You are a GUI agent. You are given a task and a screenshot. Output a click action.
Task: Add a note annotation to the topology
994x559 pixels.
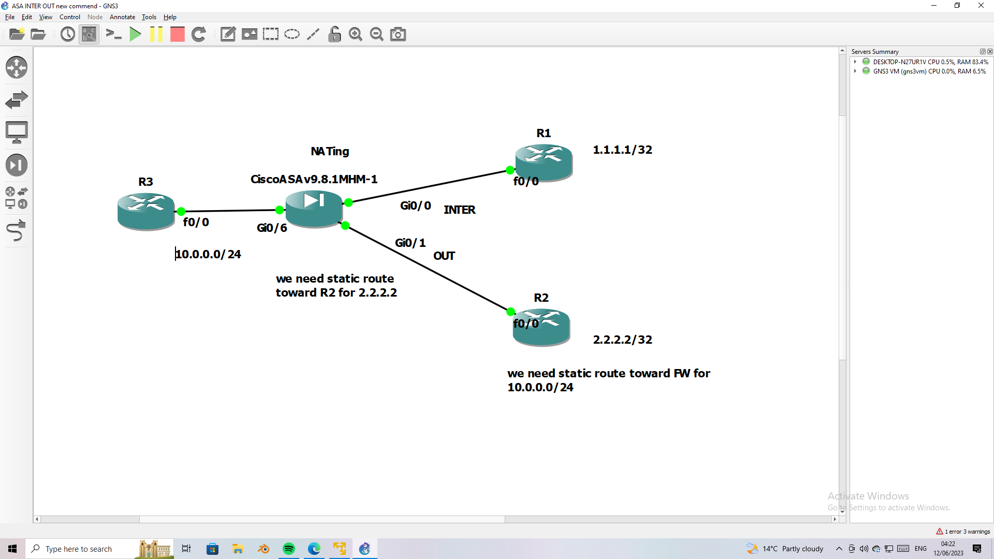(x=228, y=34)
